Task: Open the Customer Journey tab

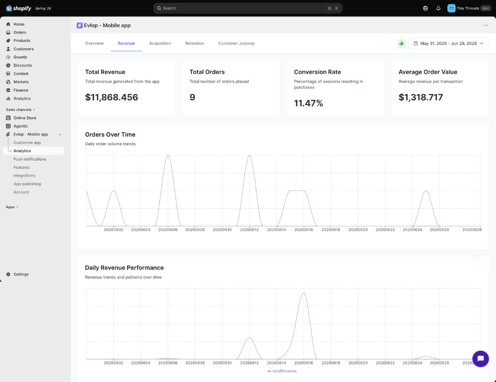Action: click(x=237, y=43)
